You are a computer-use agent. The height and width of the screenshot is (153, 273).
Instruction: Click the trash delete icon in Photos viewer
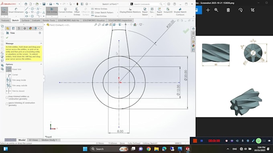pyautogui.click(x=228, y=10)
